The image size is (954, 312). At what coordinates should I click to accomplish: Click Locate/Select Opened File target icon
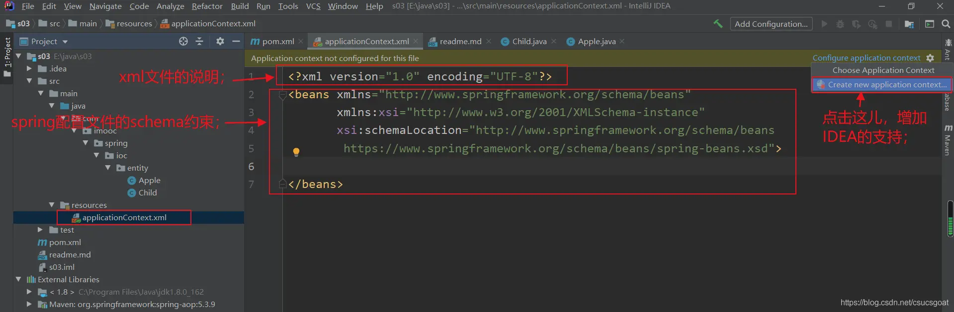(x=183, y=41)
